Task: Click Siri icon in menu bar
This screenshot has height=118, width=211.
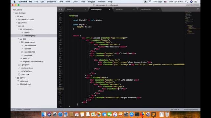Action: [191, 2]
